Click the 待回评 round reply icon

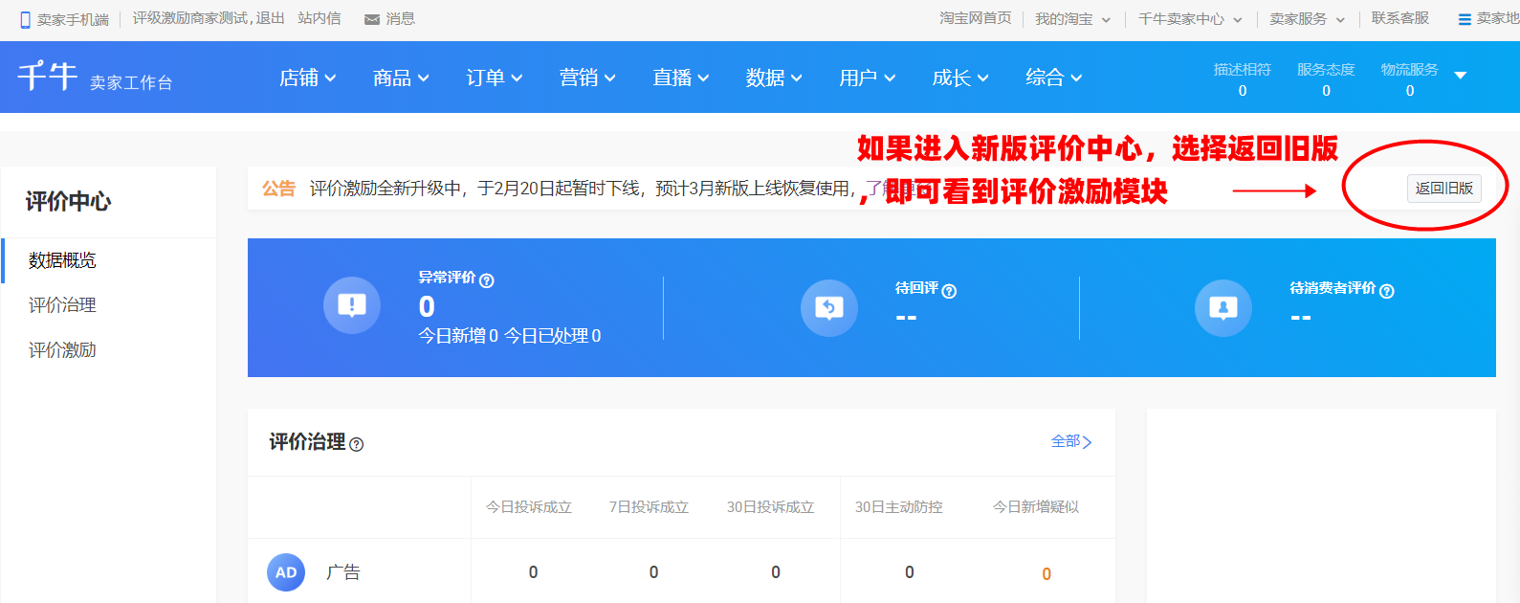click(829, 307)
